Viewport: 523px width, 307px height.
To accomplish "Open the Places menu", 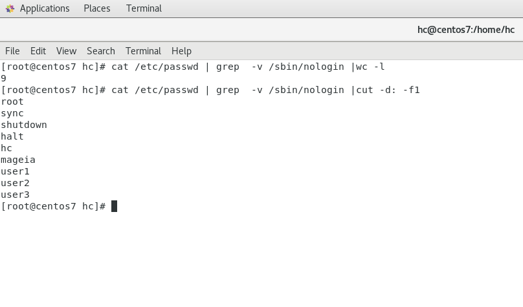I will coord(96,8).
